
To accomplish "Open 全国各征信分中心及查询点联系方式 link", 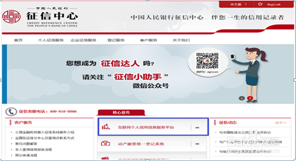I will [x=45, y=138].
